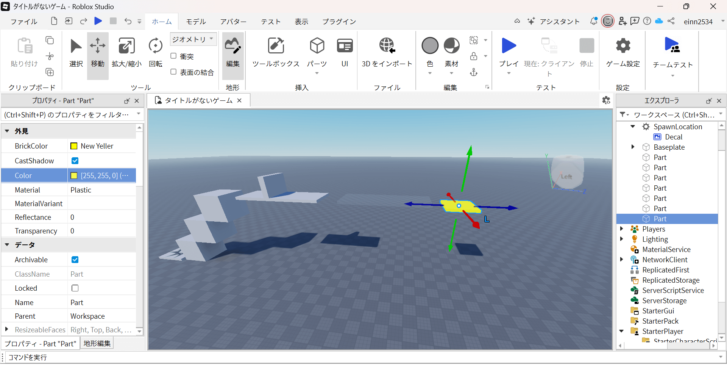Expand the ResizeableFaces property
This screenshot has height=382, width=727.
(x=7, y=329)
